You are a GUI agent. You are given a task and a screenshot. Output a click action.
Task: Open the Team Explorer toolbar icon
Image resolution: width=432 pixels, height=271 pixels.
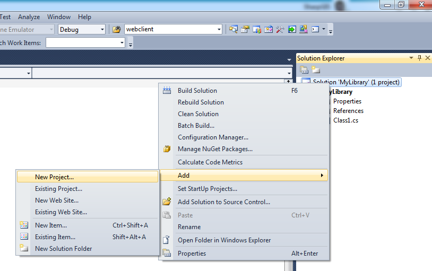257,29
